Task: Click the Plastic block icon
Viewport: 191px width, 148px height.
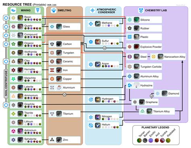Action: click(137, 37)
